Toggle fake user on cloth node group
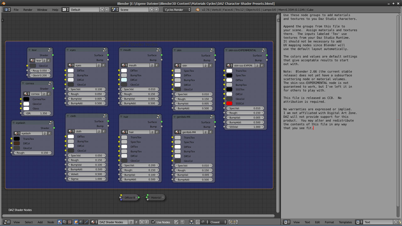The image size is (402, 226). click(103, 131)
